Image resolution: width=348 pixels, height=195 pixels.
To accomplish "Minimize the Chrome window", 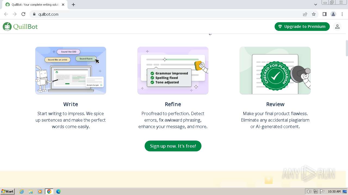I will point(325,2).
